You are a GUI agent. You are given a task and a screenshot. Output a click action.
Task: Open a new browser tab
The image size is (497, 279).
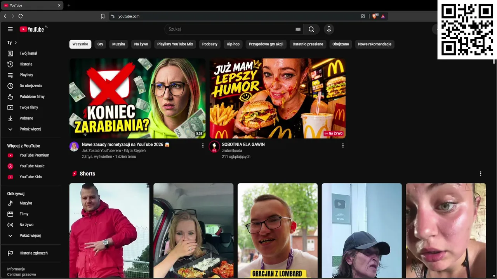coord(69,5)
